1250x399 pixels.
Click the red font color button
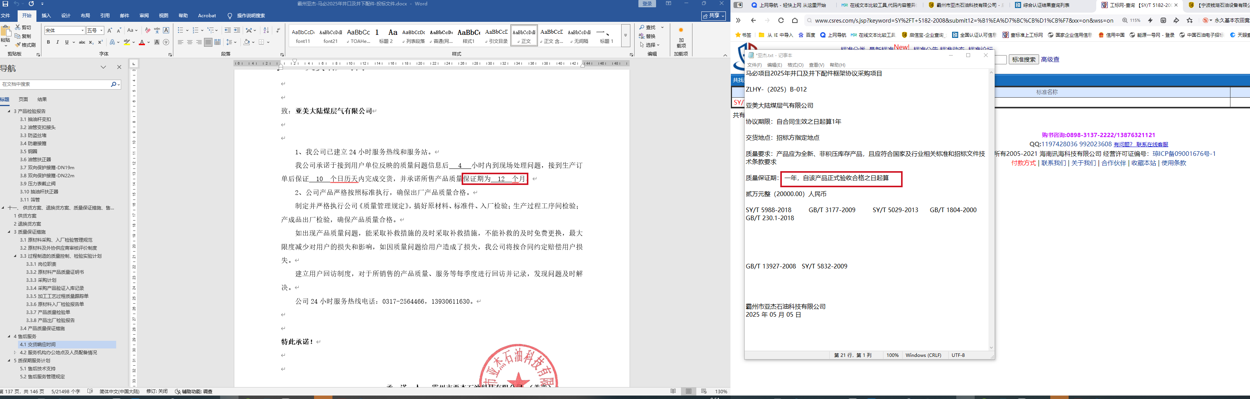(x=142, y=42)
